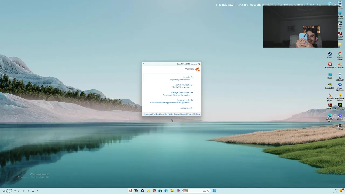
Task: Open the Facebook link in launcher footer
Action: coord(156,114)
